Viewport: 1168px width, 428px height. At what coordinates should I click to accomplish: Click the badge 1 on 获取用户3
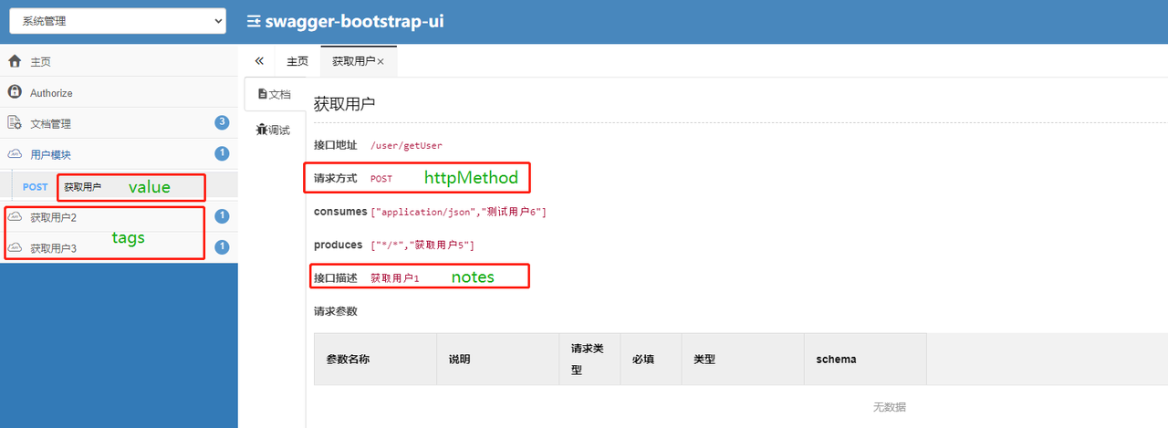point(222,246)
